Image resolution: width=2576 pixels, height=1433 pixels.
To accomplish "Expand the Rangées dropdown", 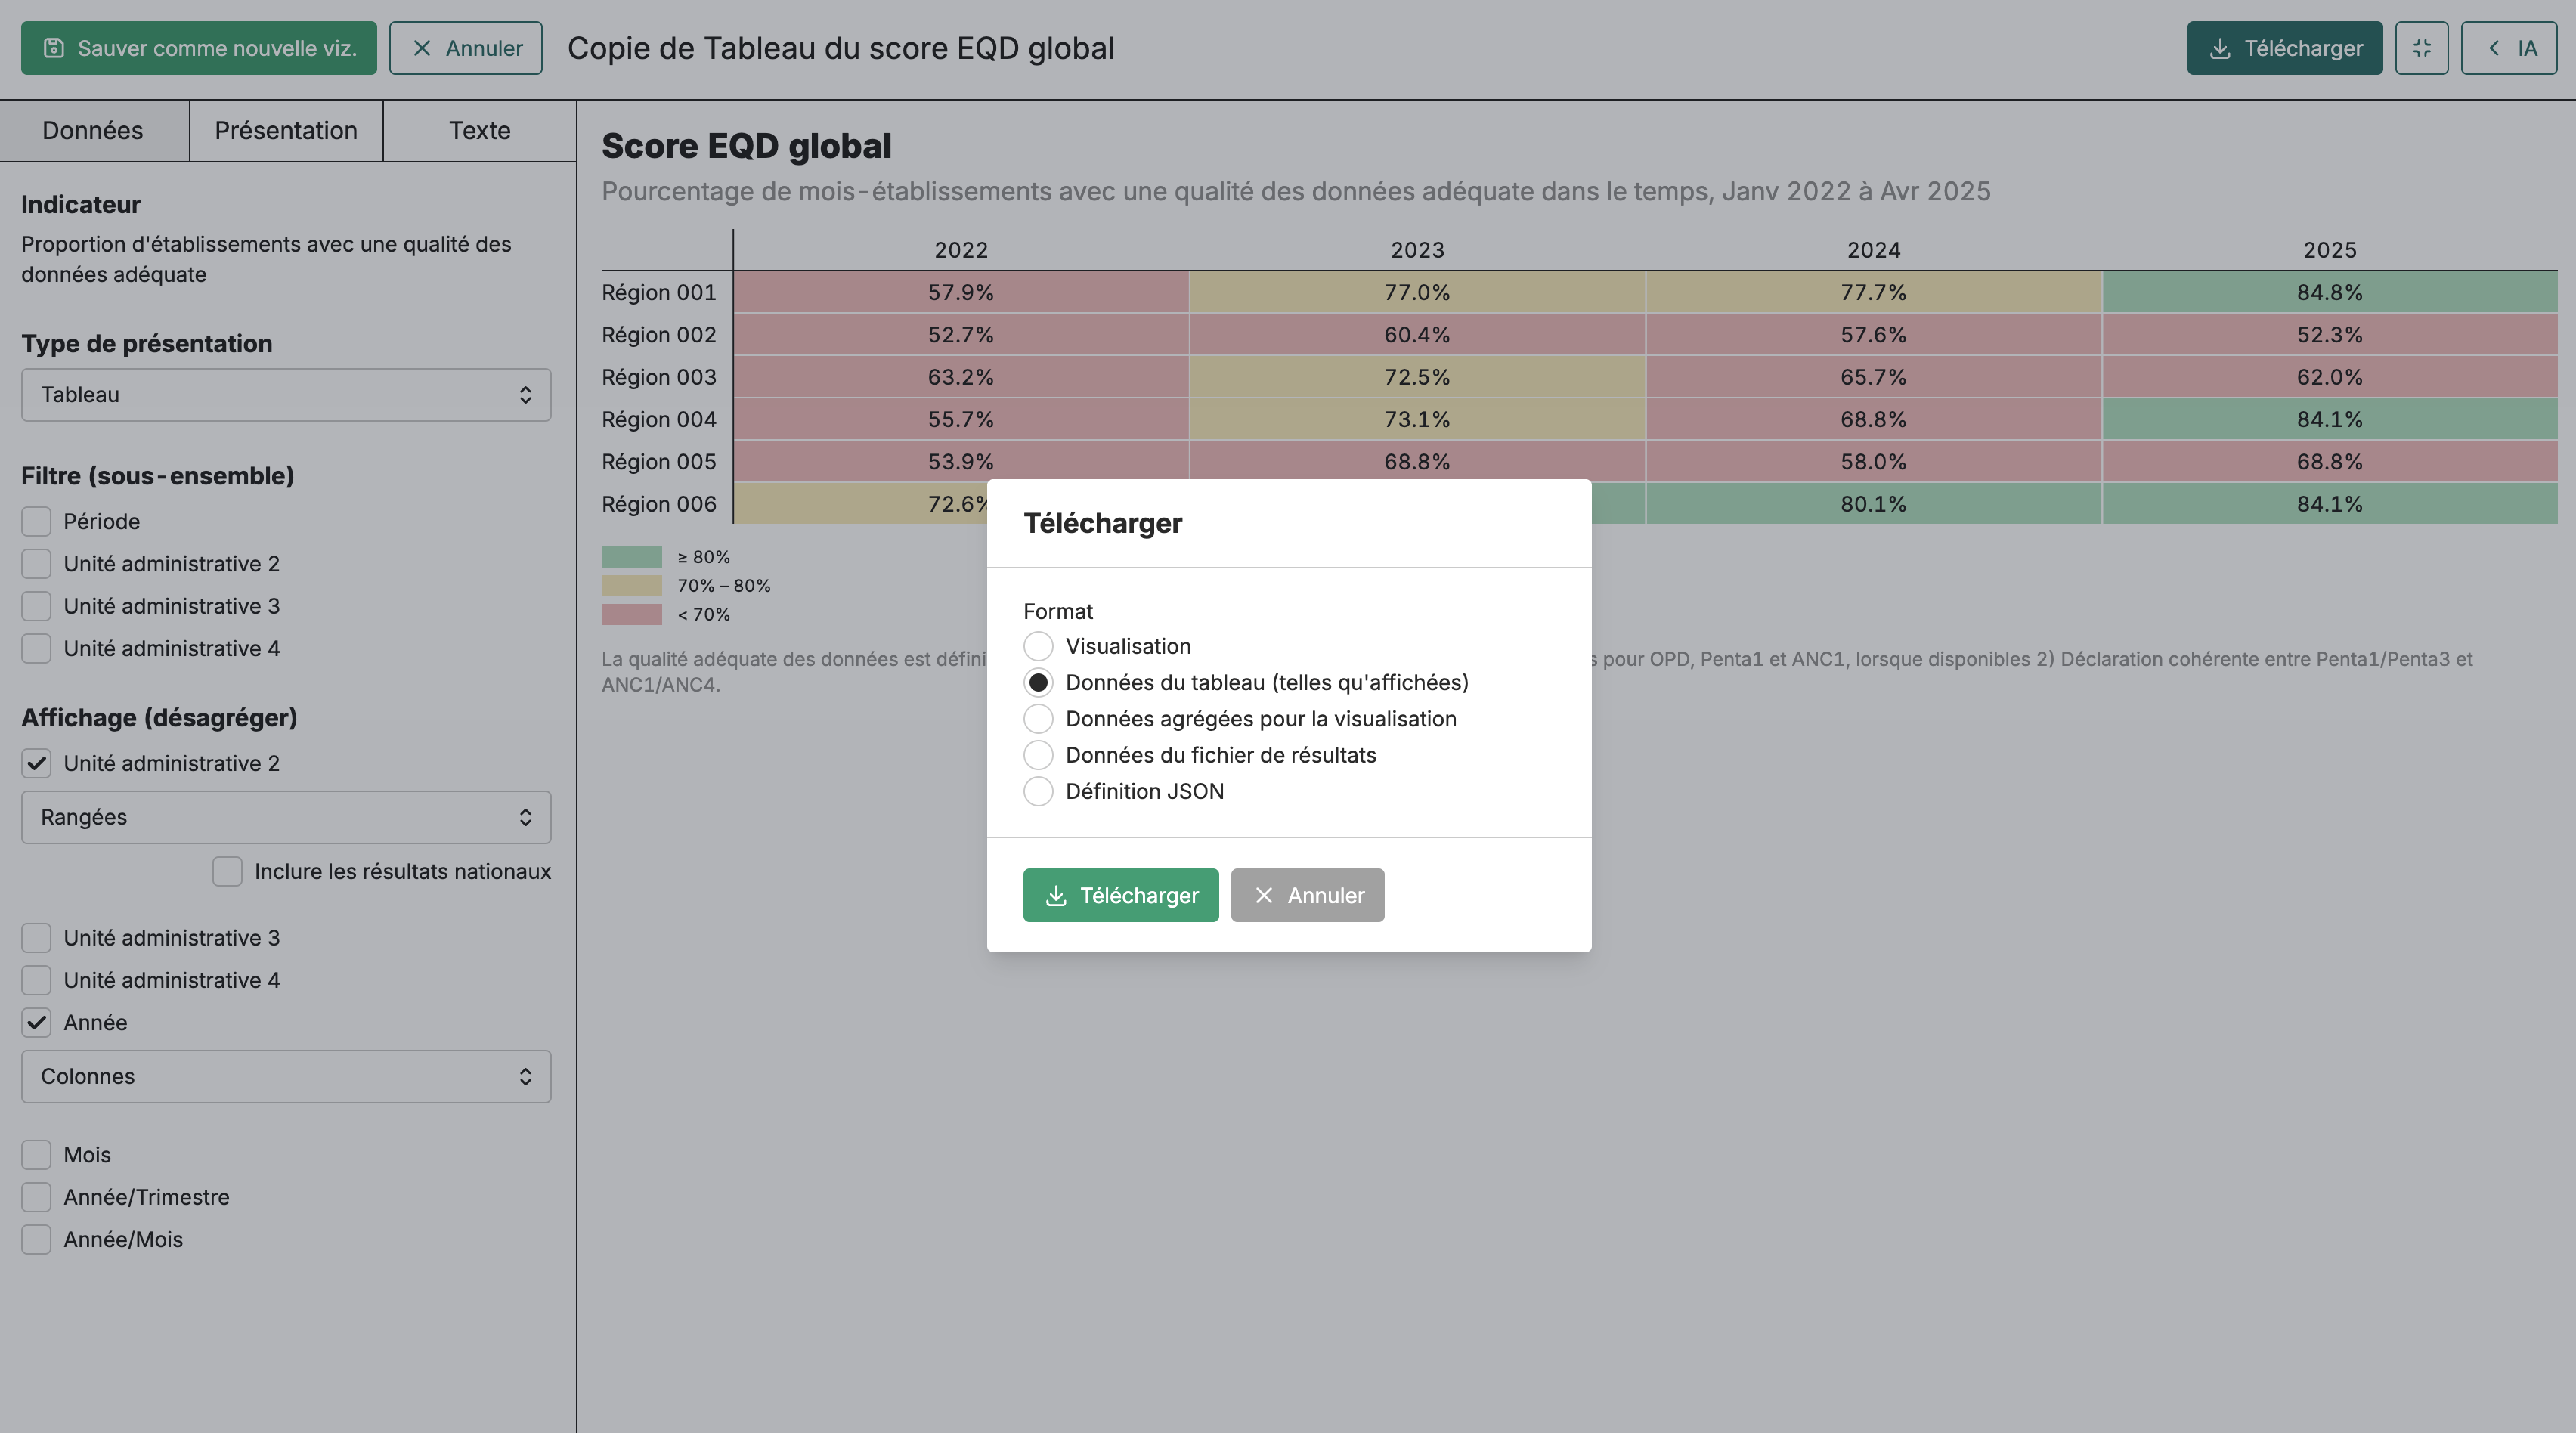I will point(286,817).
